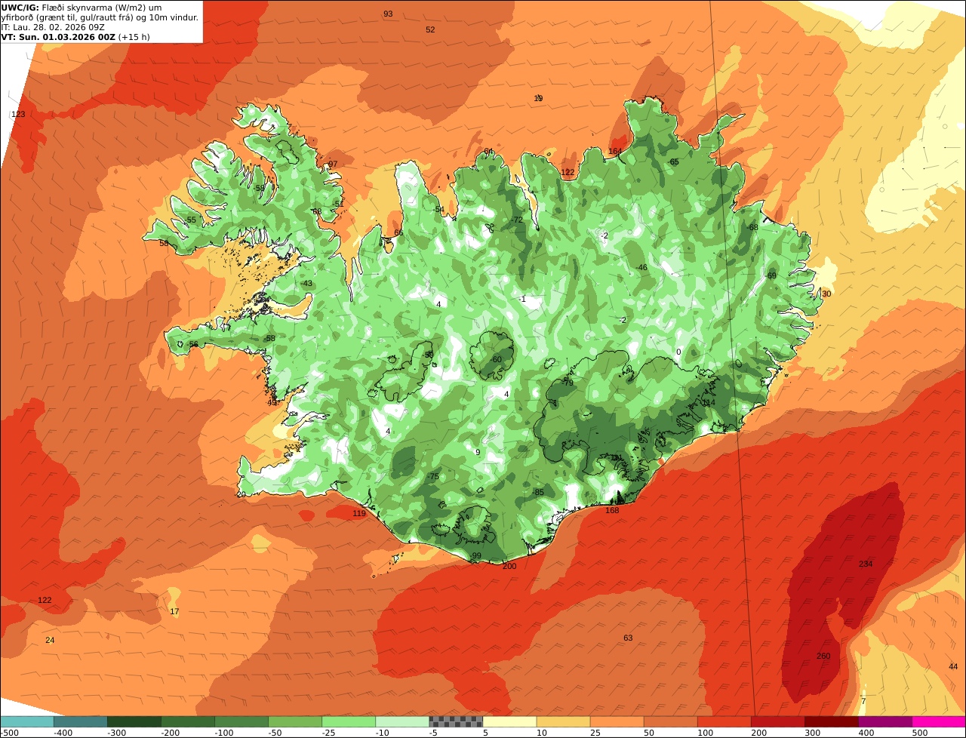Viewport: 966px width, 738px height.
Task: Select the maroon swatch labeled 300
Action: pos(831,721)
